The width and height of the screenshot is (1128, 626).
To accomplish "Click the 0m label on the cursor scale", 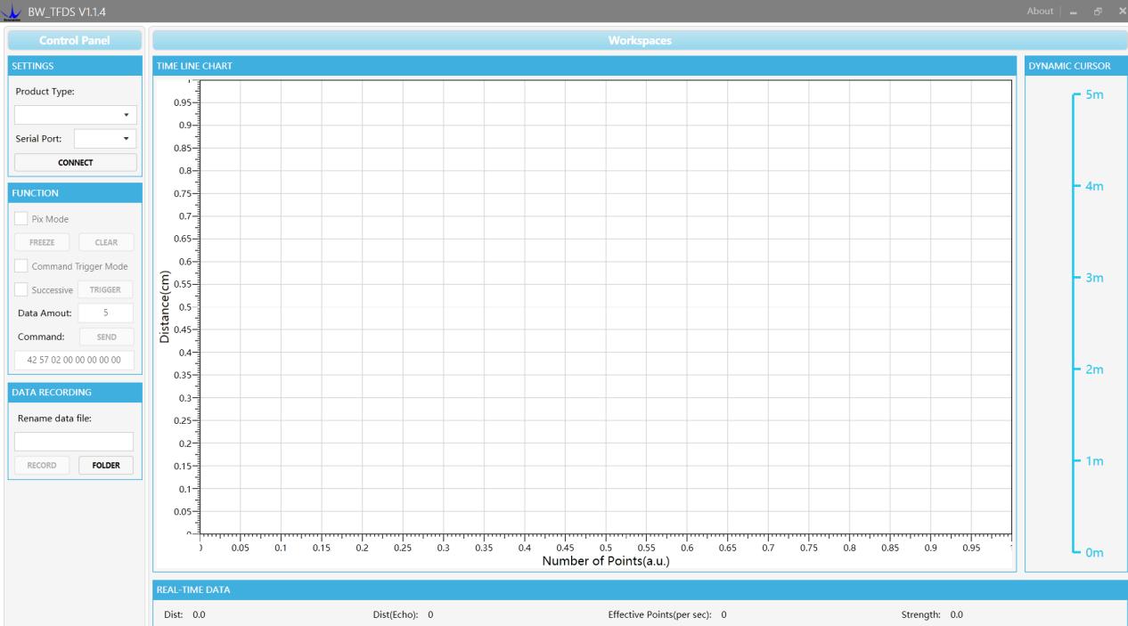I will [x=1095, y=553].
